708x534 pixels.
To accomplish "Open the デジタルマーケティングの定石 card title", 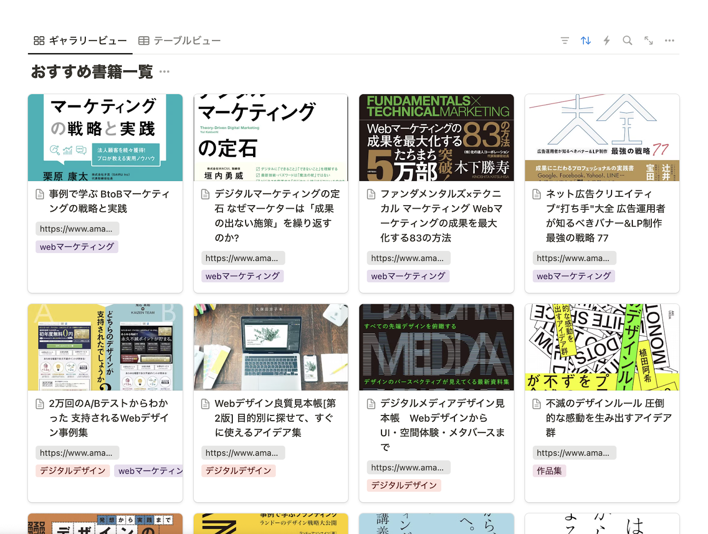I will click(x=277, y=216).
